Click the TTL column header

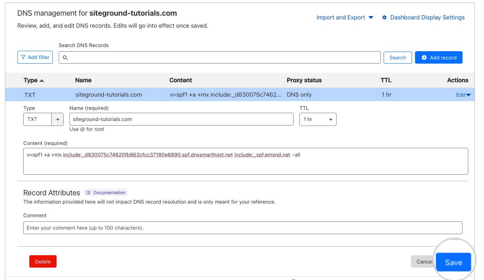pyautogui.click(x=386, y=80)
